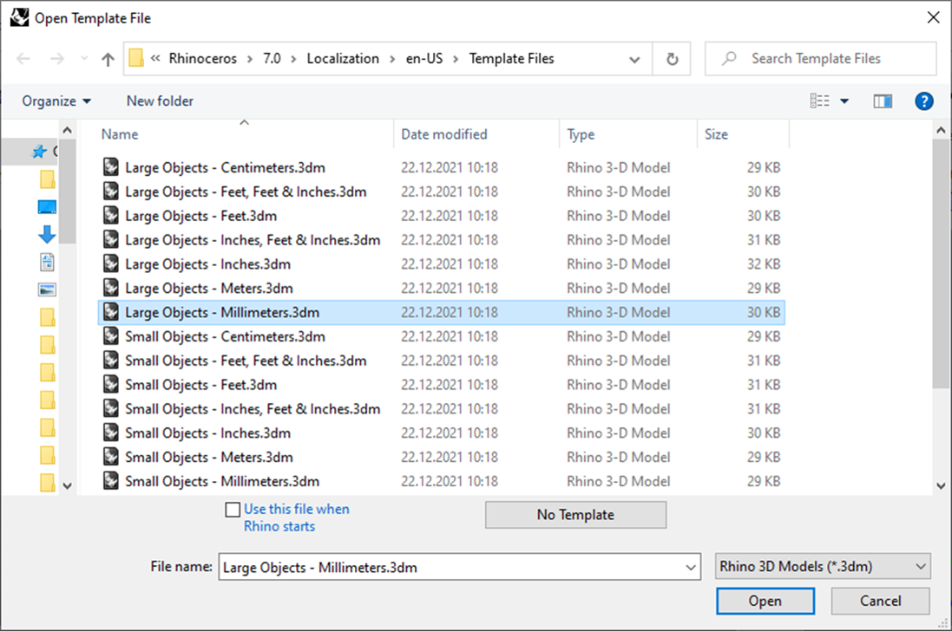Click the search magnifier icon
Viewport: 952px width, 631px height.
coord(729,58)
